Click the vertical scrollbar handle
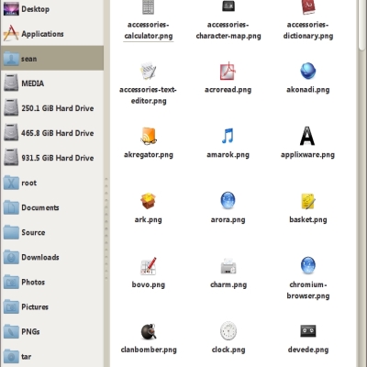Viewport: 367px width, 367px height. (361, 25)
